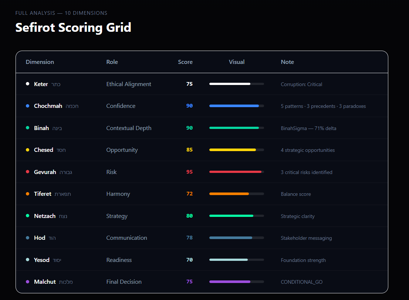Click the Corruption: Critical note

[301, 84]
